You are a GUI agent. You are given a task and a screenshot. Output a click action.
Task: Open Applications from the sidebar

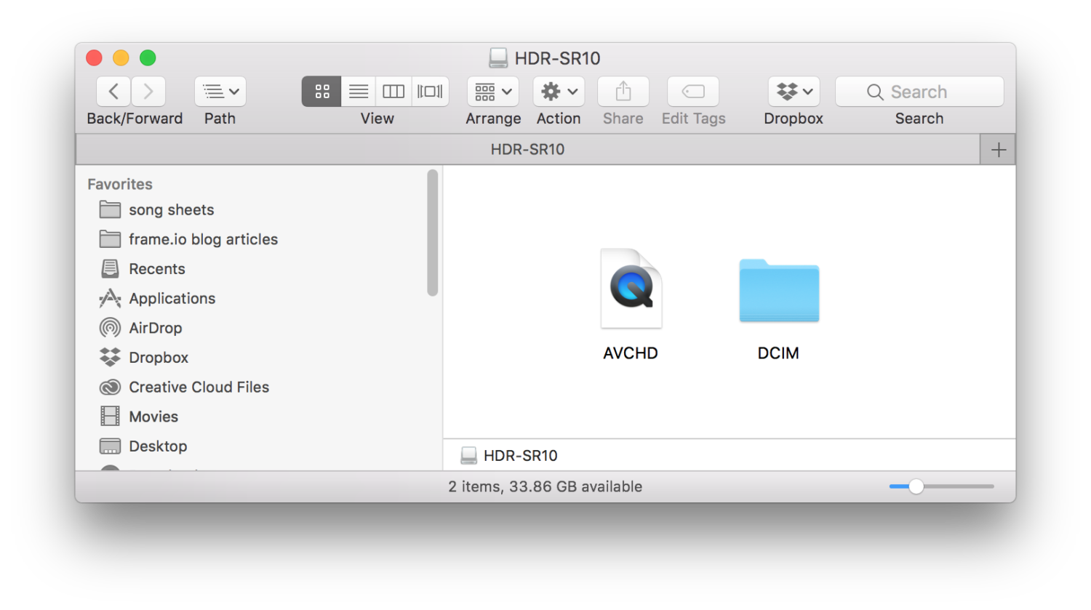tap(172, 299)
